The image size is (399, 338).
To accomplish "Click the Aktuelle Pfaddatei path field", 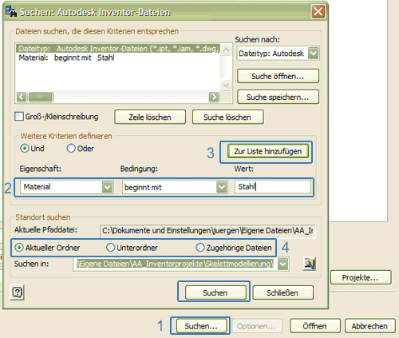I will click(207, 231).
